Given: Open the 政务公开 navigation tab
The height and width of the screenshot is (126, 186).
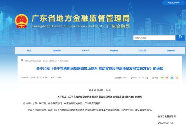Looking at the screenshot, I should [85, 51].
